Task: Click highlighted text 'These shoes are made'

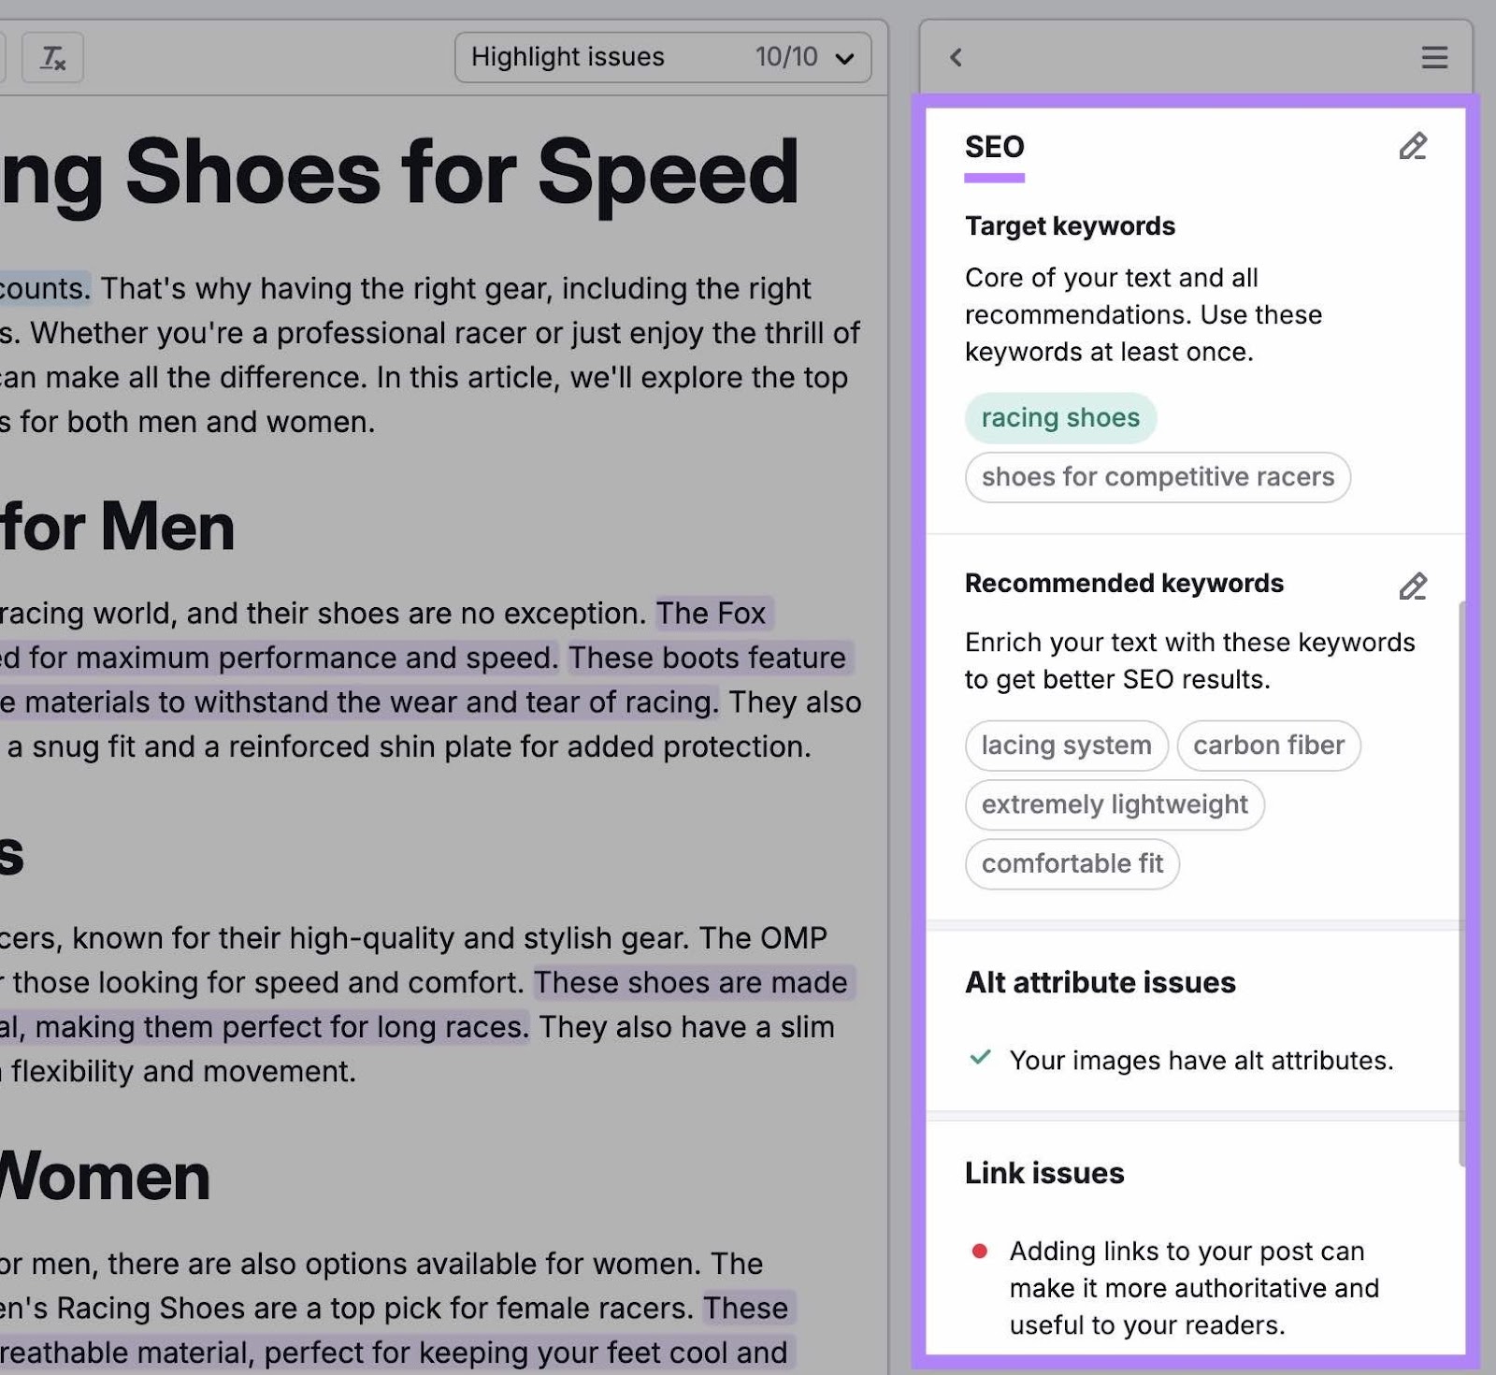Action: coord(690,982)
